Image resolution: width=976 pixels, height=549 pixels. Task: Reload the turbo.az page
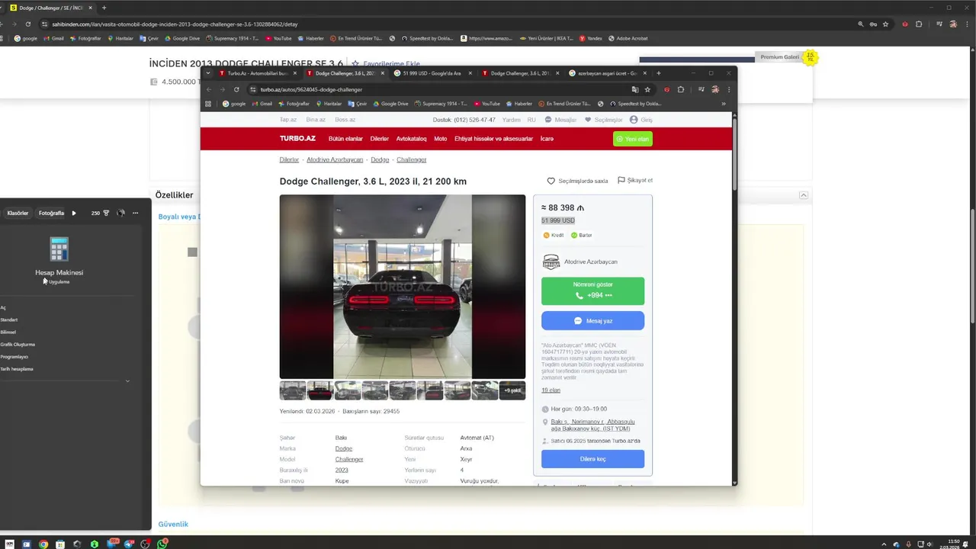point(236,89)
